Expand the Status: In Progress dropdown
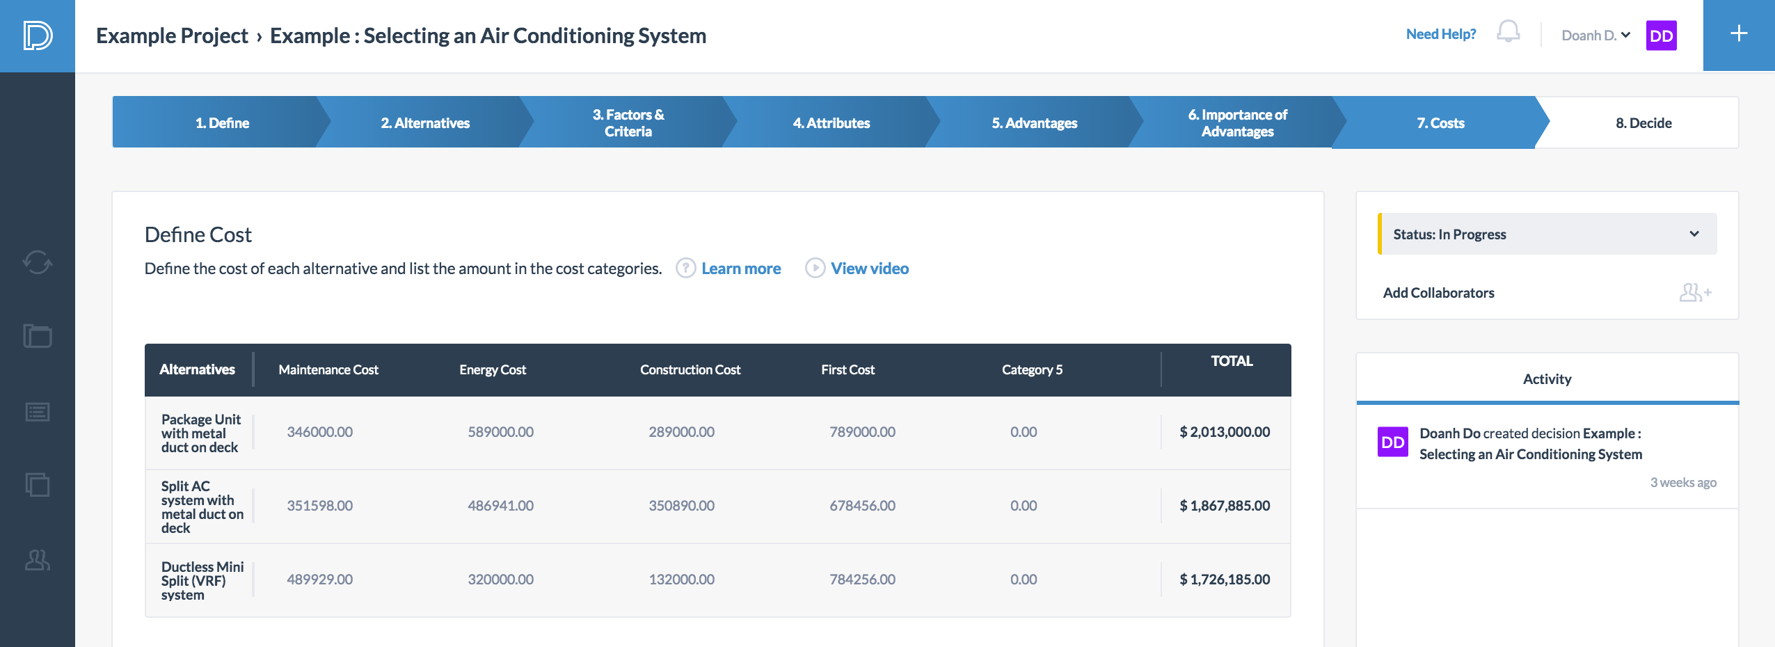This screenshot has height=647, width=1775. (1547, 234)
